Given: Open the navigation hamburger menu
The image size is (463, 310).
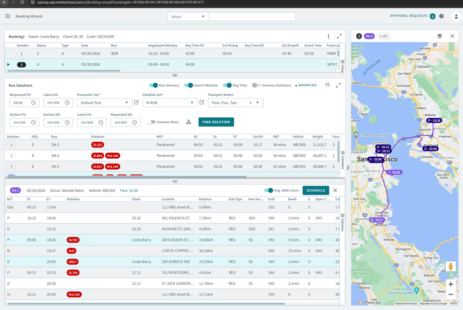Looking at the screenshot, I should pyautogui.click(x=7, y=16).
